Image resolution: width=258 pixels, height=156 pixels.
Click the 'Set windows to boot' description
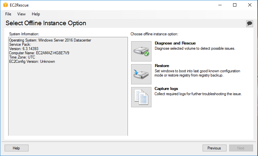tap(197, 73)
